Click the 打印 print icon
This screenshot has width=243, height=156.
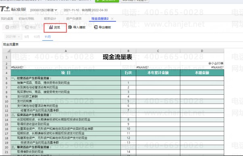click(7, 27)
